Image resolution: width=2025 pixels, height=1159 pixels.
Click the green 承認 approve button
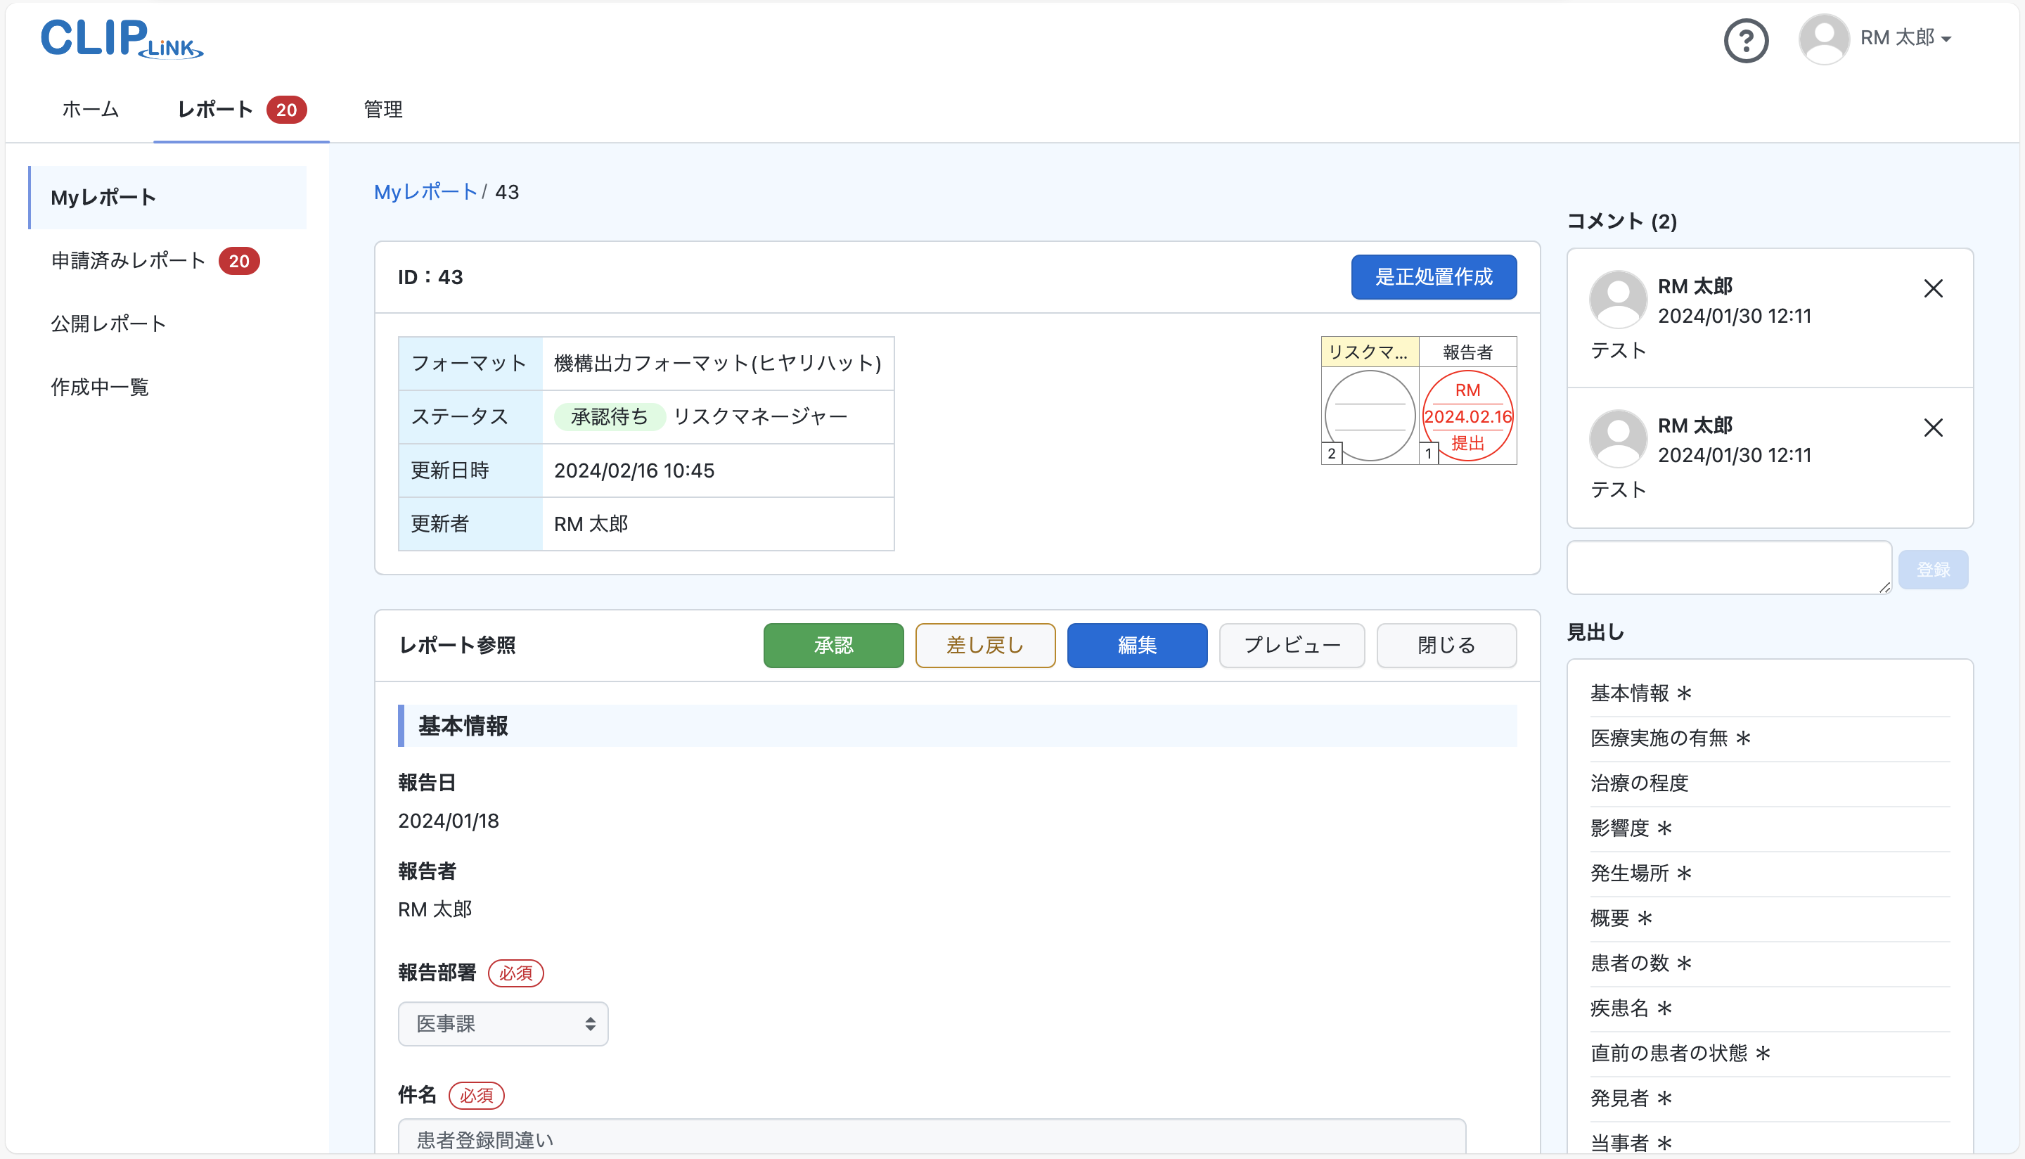833,645
